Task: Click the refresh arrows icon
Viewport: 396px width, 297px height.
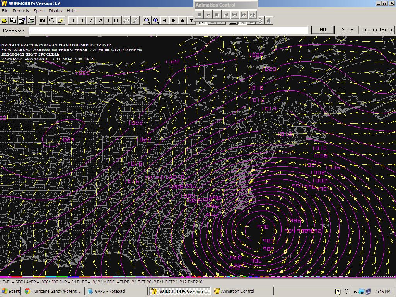Action: coord(52,20)
